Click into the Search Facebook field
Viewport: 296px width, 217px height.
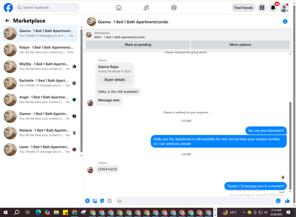pyautogui.click(x=47, y=8)
